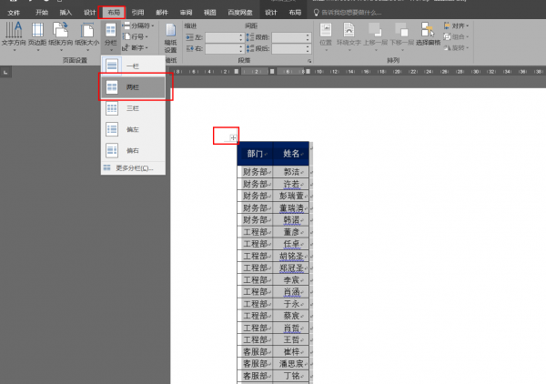The height and width of the screenshot is (384, 546).
Task: Click the 选择窗格 selection pane button
Action: coord(428,35)
